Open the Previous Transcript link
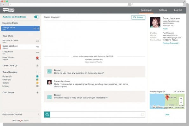189x126 pixels. pyautogui.click(x=171, y=43)
